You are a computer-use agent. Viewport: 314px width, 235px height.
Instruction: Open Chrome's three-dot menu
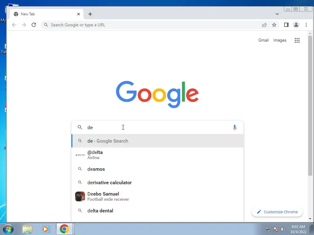306,25
